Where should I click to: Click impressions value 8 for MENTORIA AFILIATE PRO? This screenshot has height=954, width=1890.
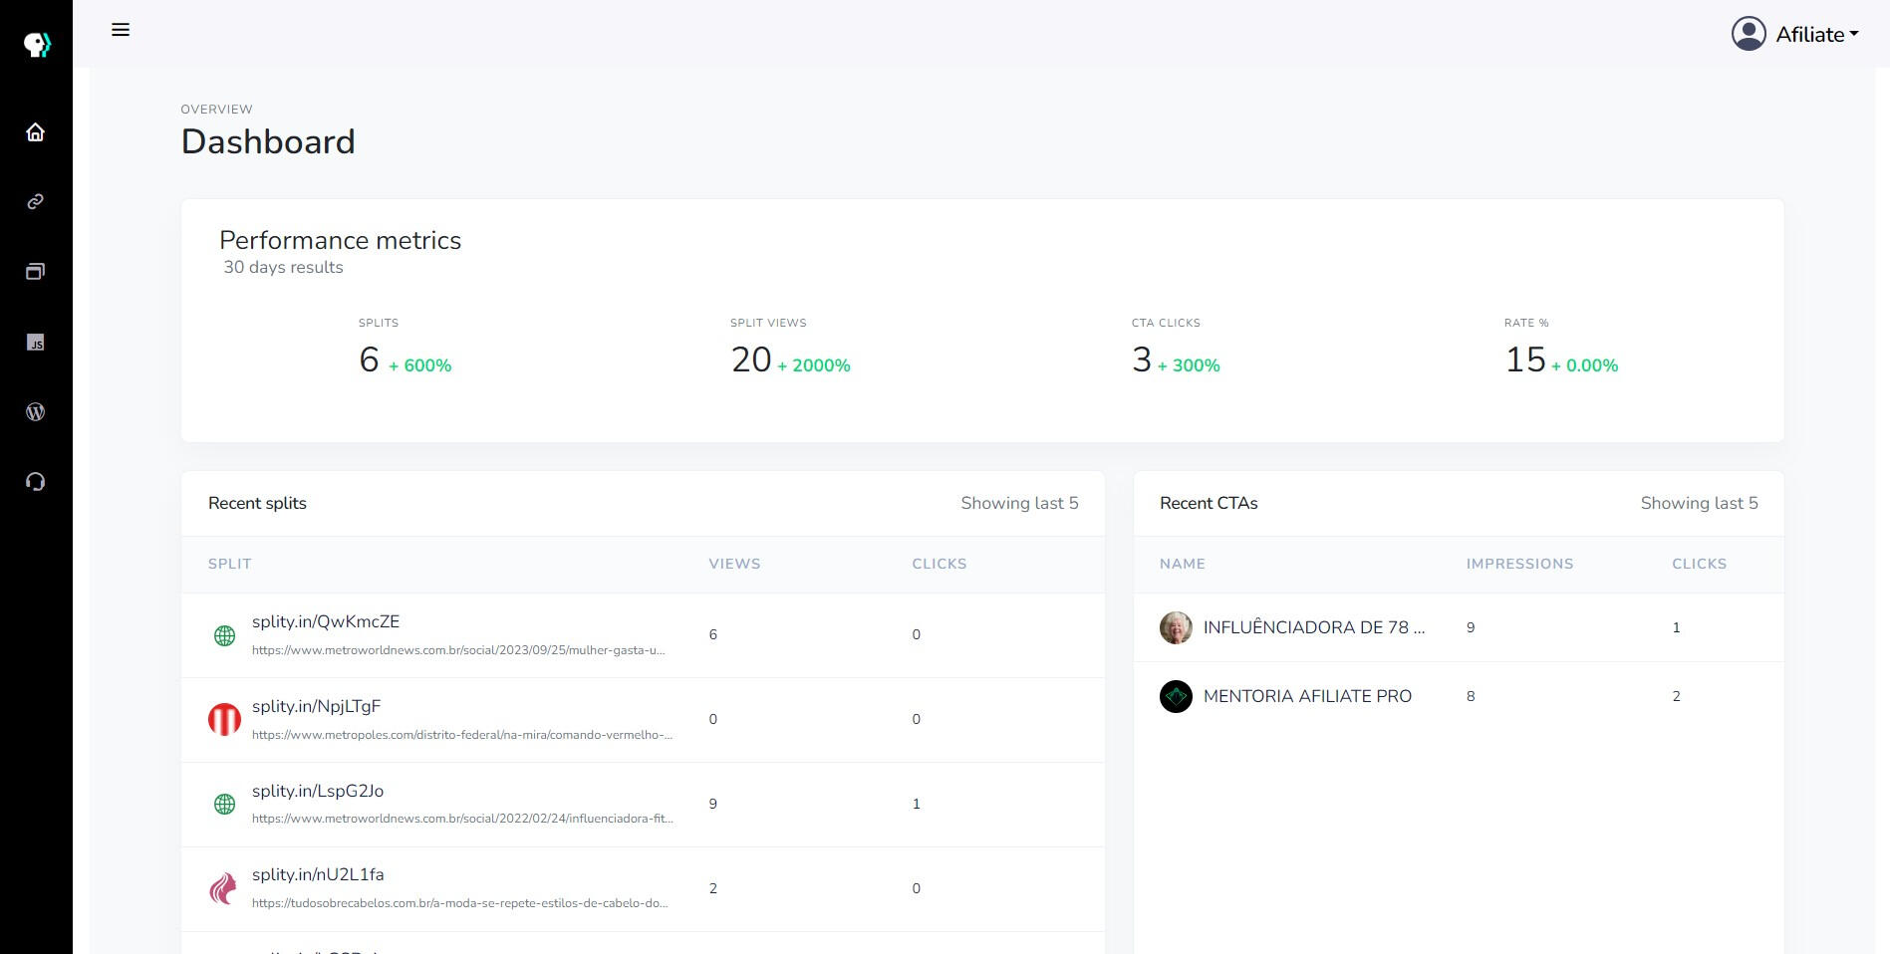[x=1471, y=696]
